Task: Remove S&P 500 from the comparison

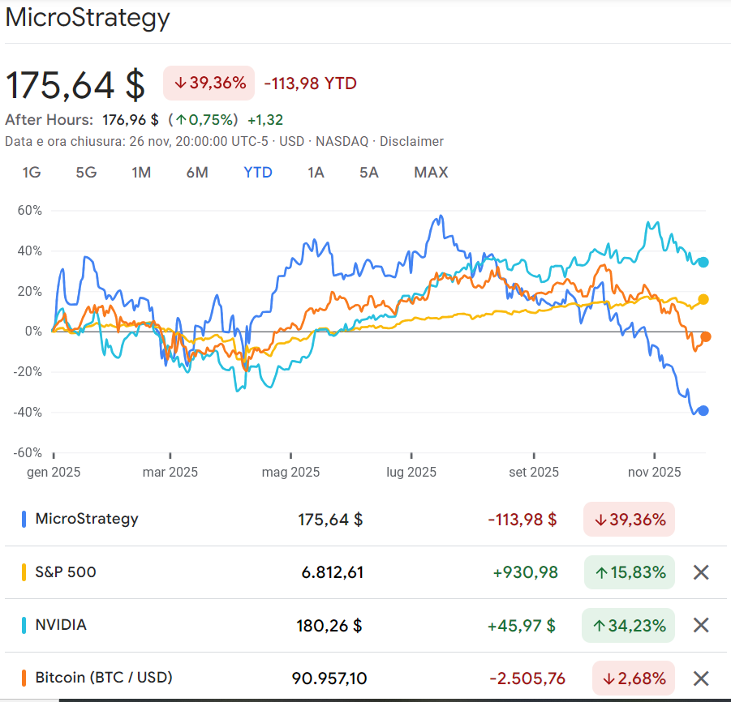Action: tap(701, 572)
